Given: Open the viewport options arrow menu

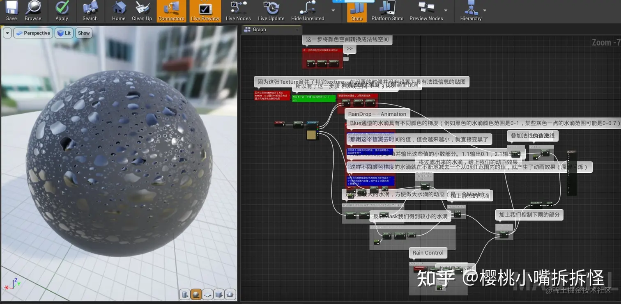Looking at the screenshot, I should 7,33.
